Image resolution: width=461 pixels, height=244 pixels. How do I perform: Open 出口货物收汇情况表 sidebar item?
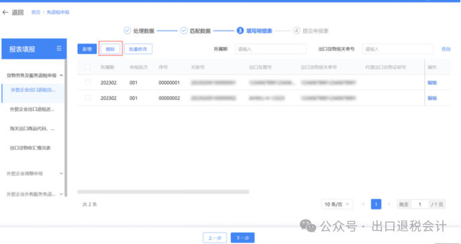(x=30, y=148)
